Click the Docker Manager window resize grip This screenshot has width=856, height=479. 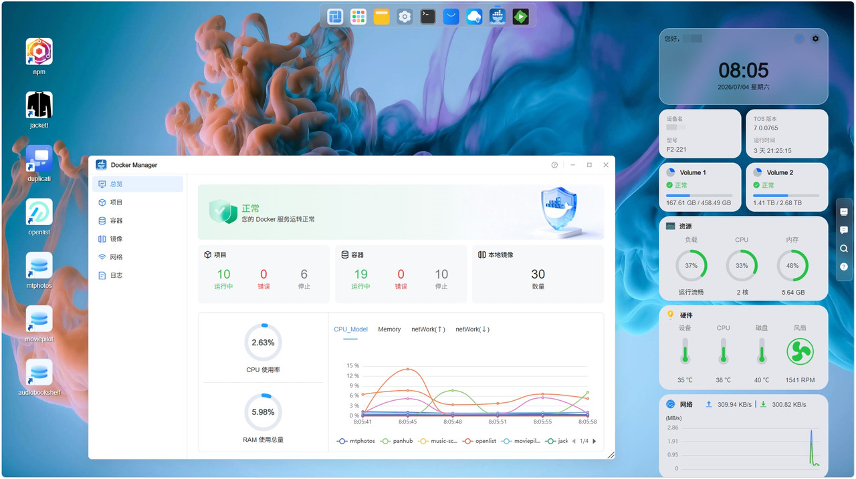tap(611, 455)
